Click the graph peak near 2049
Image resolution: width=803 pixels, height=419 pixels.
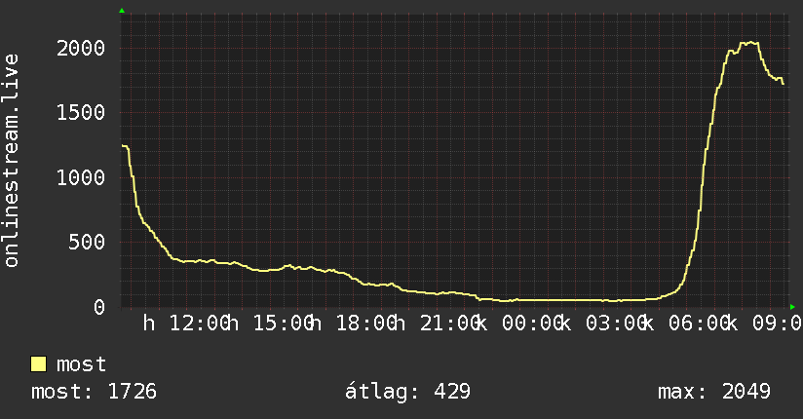pos(749,43)
